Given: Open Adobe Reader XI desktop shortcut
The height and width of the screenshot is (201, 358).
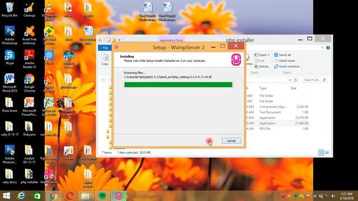Looking at the screenshot, I should coord(29,59).
